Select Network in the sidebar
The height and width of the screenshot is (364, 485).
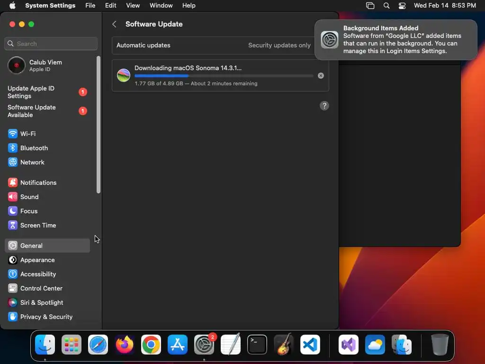point(47,162)
